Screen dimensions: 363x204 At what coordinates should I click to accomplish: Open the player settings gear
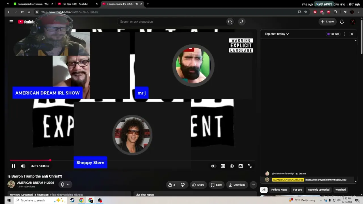[232, 166]
